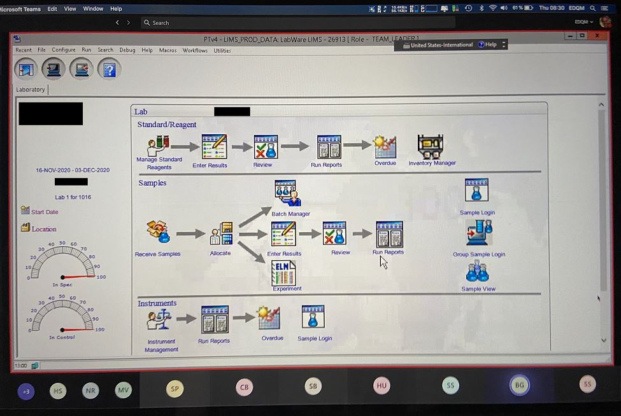Image resolution: width=621 pixels, height=416 pixels.
Task: Click the Instrument Management icon
Action: click(x=159, y=321)
